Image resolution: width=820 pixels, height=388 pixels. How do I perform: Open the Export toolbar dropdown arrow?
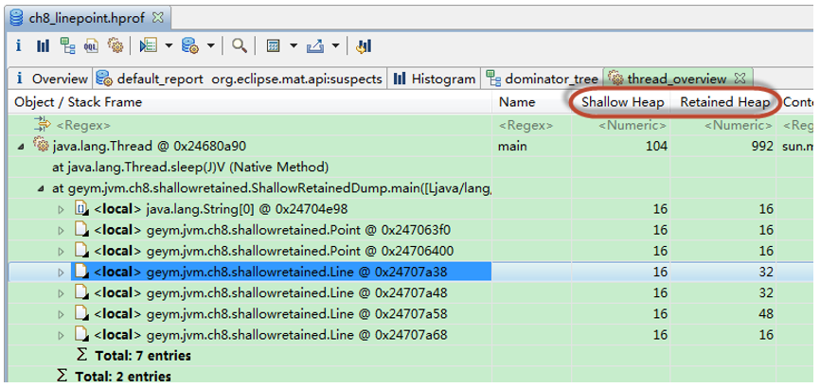(x=335, y=45)
